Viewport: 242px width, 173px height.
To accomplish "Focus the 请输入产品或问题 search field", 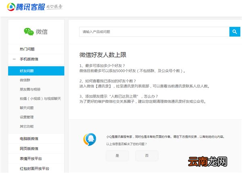I will tap(154, 32).
